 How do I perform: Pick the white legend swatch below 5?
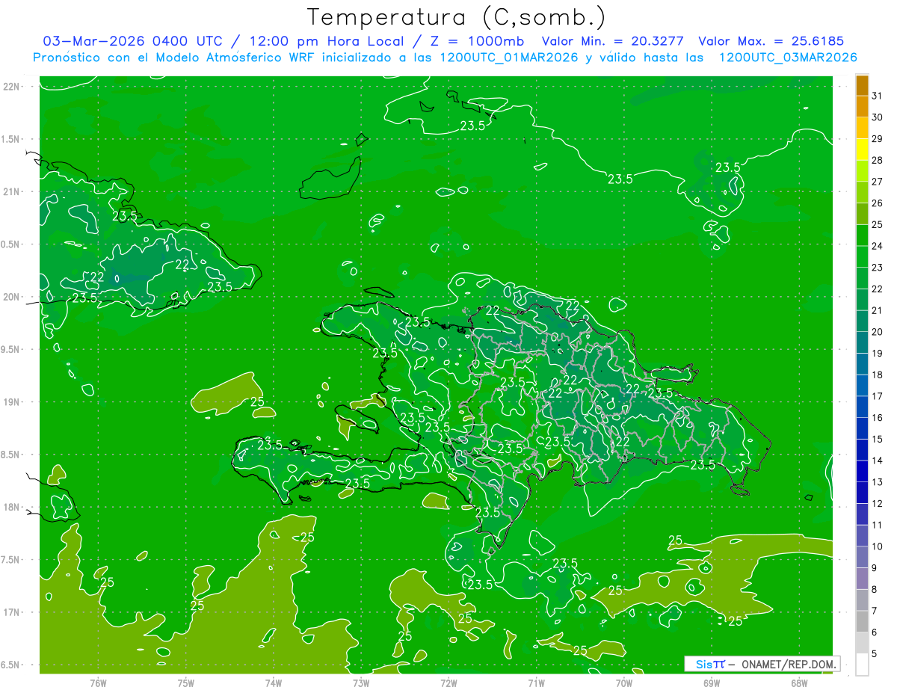[x=862, y=665]
